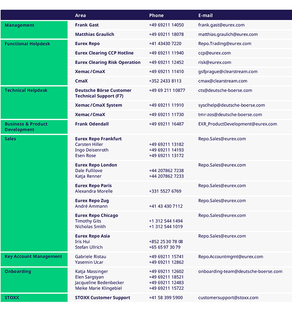Open gsfprague@clearstream.com email link

tap(228, 71)
